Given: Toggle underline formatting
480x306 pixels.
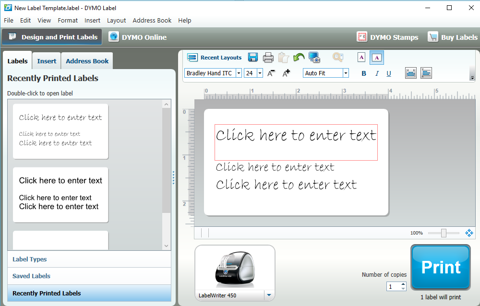Looking at the screenshot, I should [389, 73].
